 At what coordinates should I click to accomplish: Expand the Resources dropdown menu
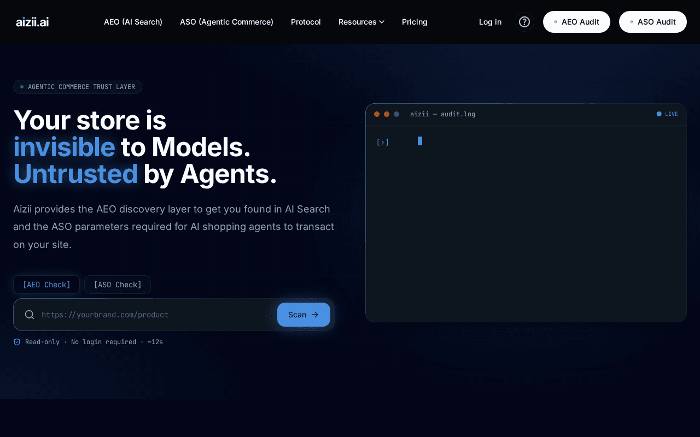361,22
